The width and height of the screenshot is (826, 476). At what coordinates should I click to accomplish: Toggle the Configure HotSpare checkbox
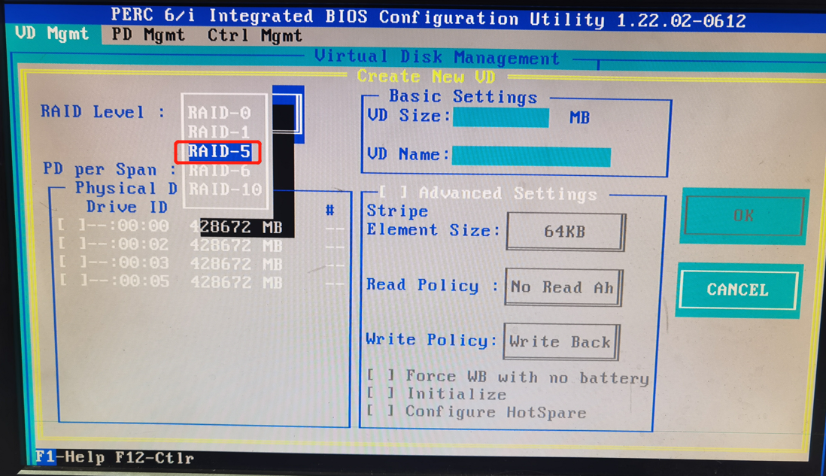coord(381,411)
